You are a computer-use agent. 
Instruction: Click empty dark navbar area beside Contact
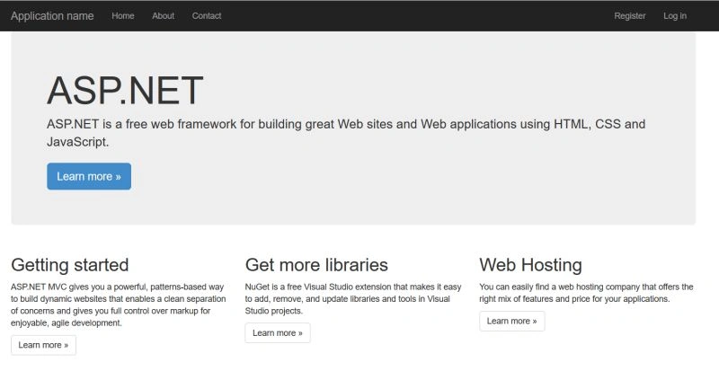click(413, 16)
